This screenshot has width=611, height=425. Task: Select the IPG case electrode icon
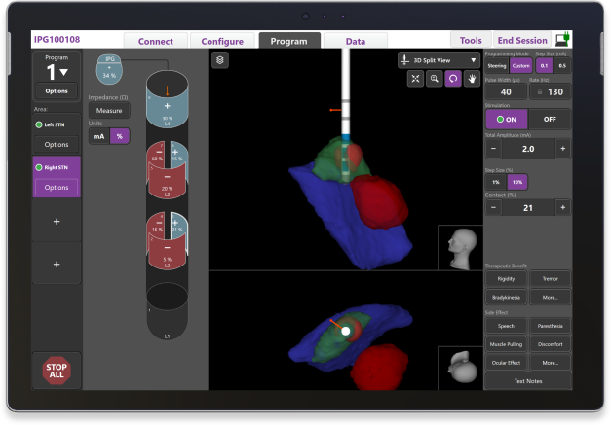[111, 68]
